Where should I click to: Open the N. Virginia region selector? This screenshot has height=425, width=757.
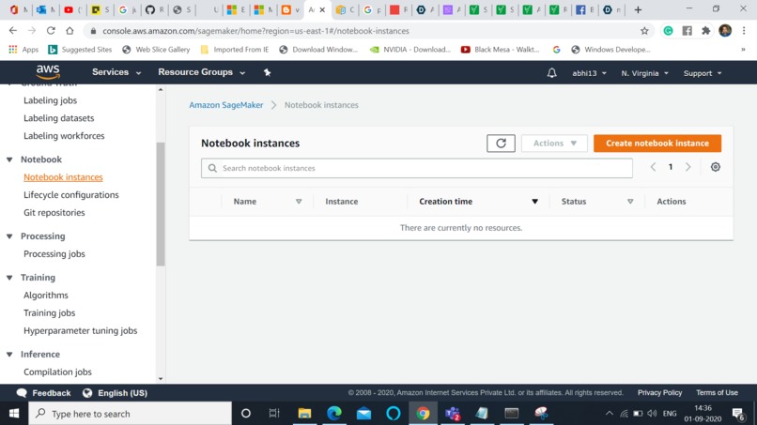pos(644,73)
